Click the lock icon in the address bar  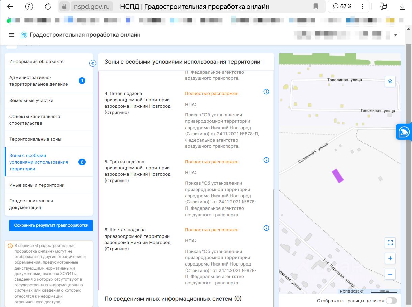click(64, 6)
